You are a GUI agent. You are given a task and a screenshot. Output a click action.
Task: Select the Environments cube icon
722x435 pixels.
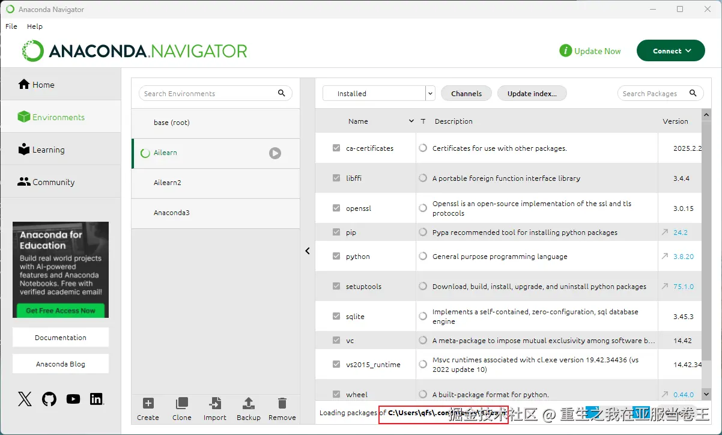coord(24,117)
